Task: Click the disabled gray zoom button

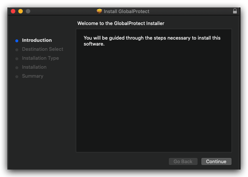Action: (28, 11)
